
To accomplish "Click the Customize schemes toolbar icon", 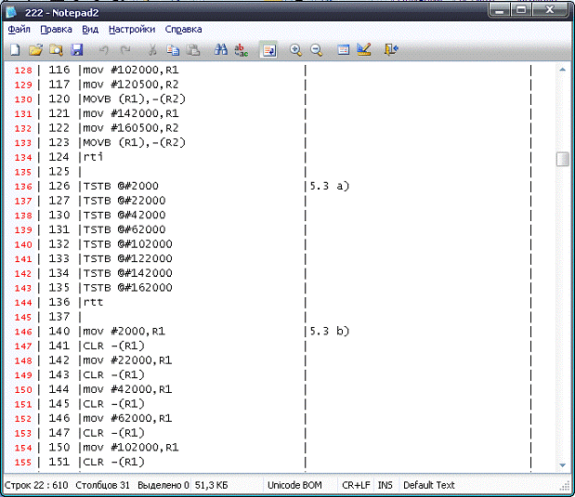I will point(364,49).
